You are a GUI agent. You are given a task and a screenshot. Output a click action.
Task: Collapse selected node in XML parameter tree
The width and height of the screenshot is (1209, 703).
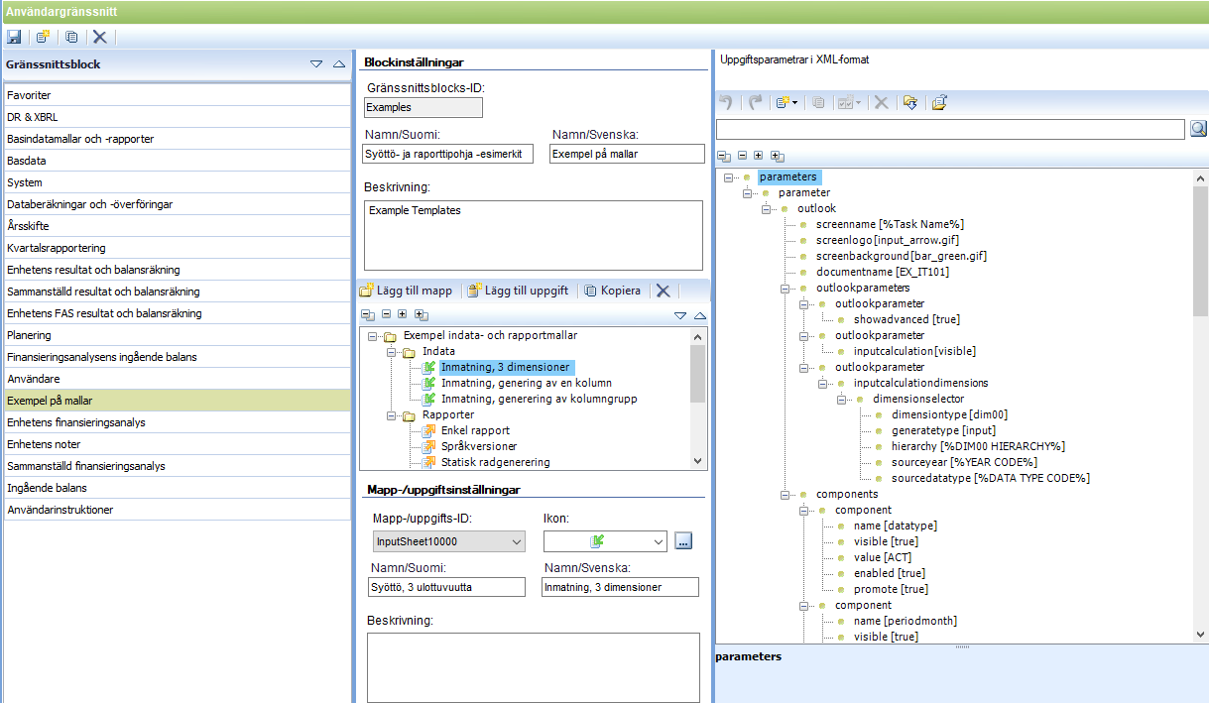742,156
